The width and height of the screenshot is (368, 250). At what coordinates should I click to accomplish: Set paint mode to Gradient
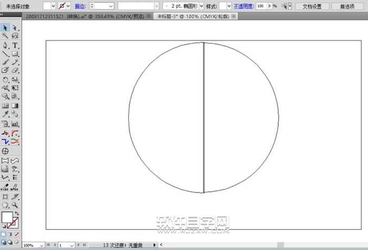[x=10, y=234]
